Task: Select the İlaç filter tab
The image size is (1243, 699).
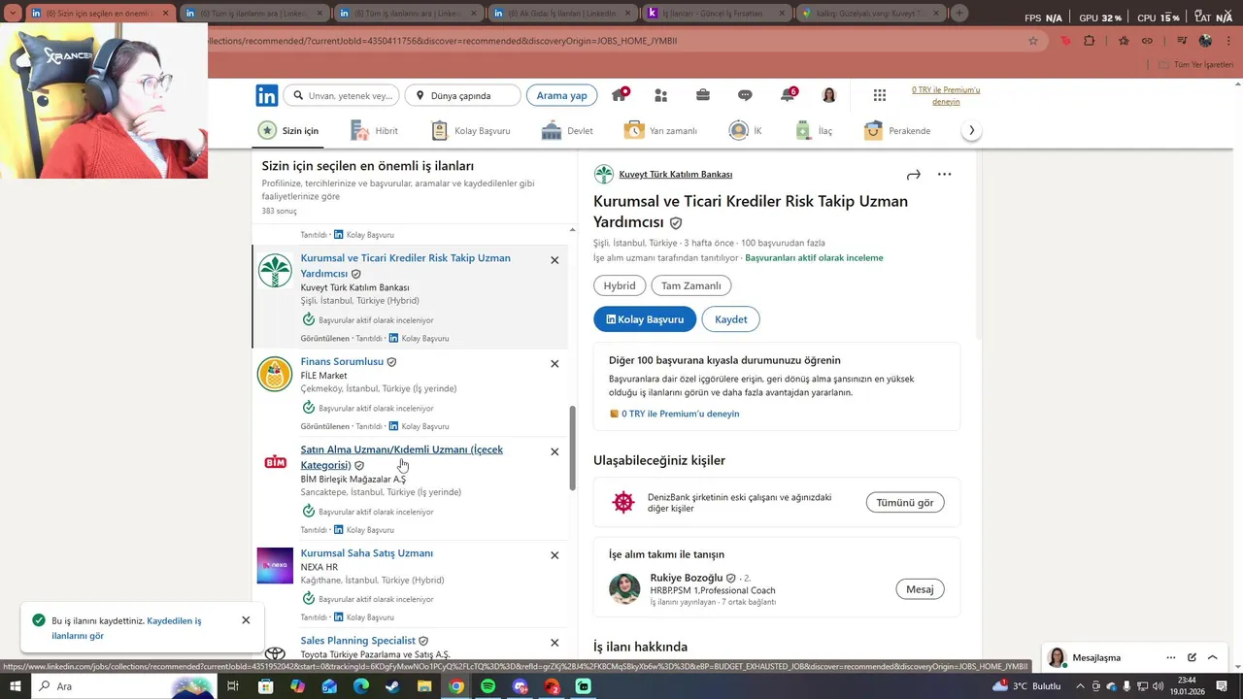Action: (x=814, y=131)
